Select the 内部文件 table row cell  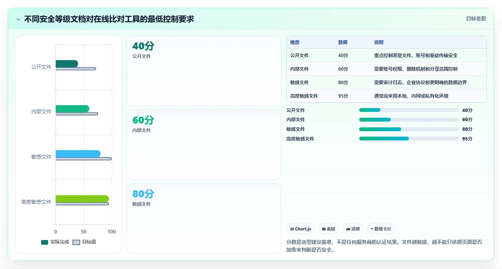[299, 69]
